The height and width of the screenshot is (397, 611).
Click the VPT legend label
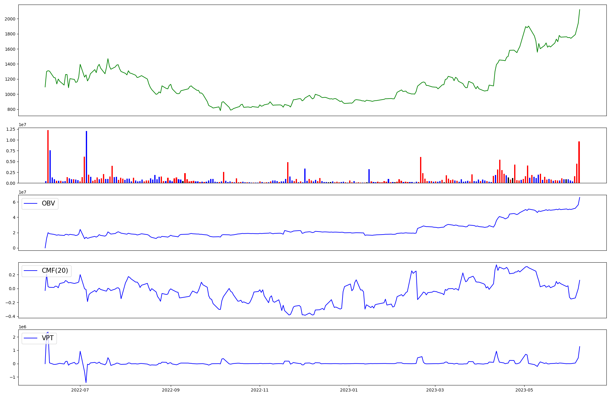pyautogui.click(x=48, y=338)
